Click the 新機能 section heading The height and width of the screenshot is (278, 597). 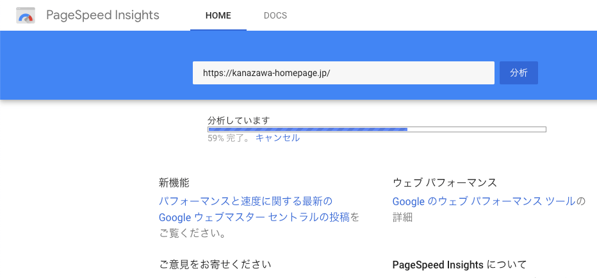[174, 183]
